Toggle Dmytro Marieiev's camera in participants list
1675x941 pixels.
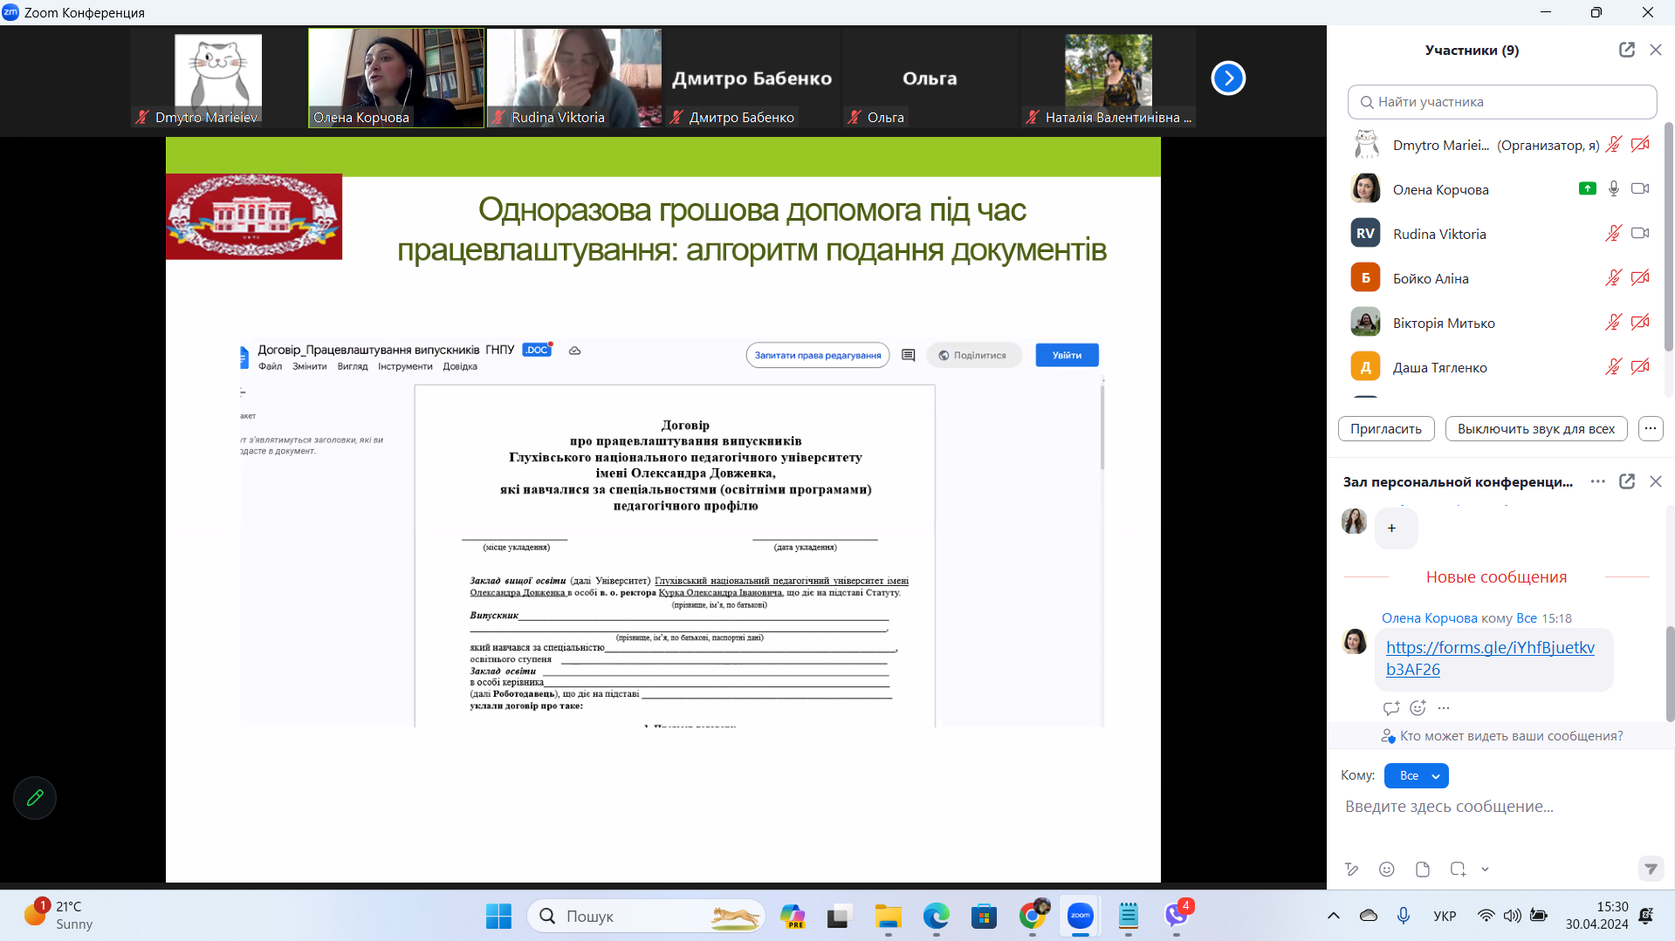pyautogui.click(x=1641, y=145)
